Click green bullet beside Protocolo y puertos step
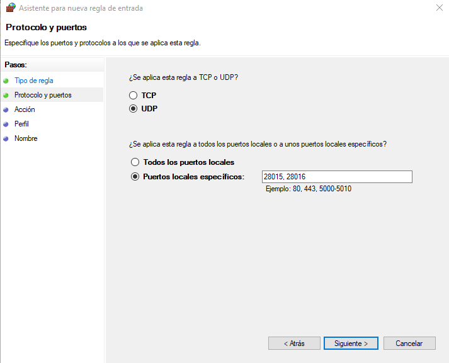This screenshot has width=449, height=363. pyautogui.click(x=6, y=95)
